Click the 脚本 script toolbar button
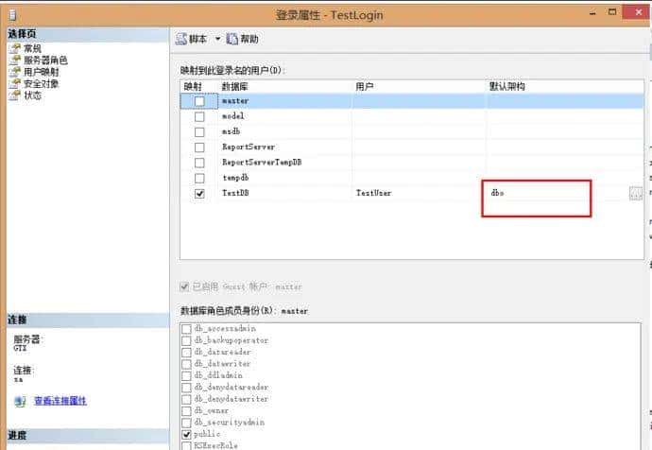 pyautogui.click(x=192, y=39)
